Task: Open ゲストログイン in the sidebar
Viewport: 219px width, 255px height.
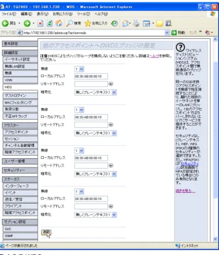Action: tap(20, 96)
